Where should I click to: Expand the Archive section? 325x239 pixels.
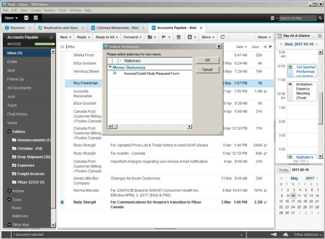pyautogui.click(x=9, y=191)
